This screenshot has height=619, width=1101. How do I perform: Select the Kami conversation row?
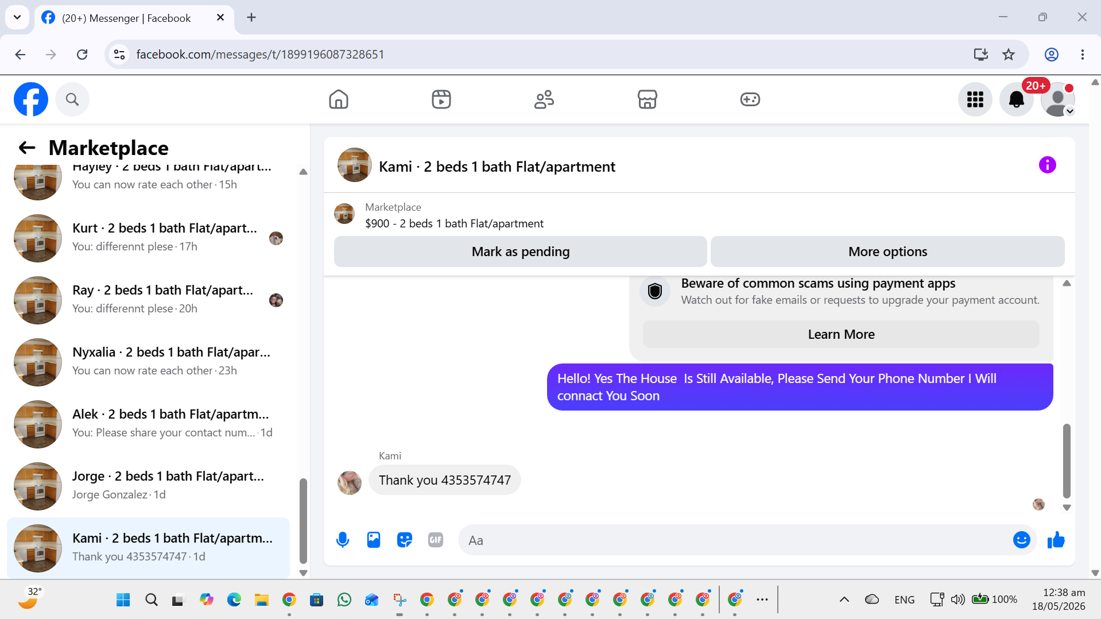click(x=148, y=548)
